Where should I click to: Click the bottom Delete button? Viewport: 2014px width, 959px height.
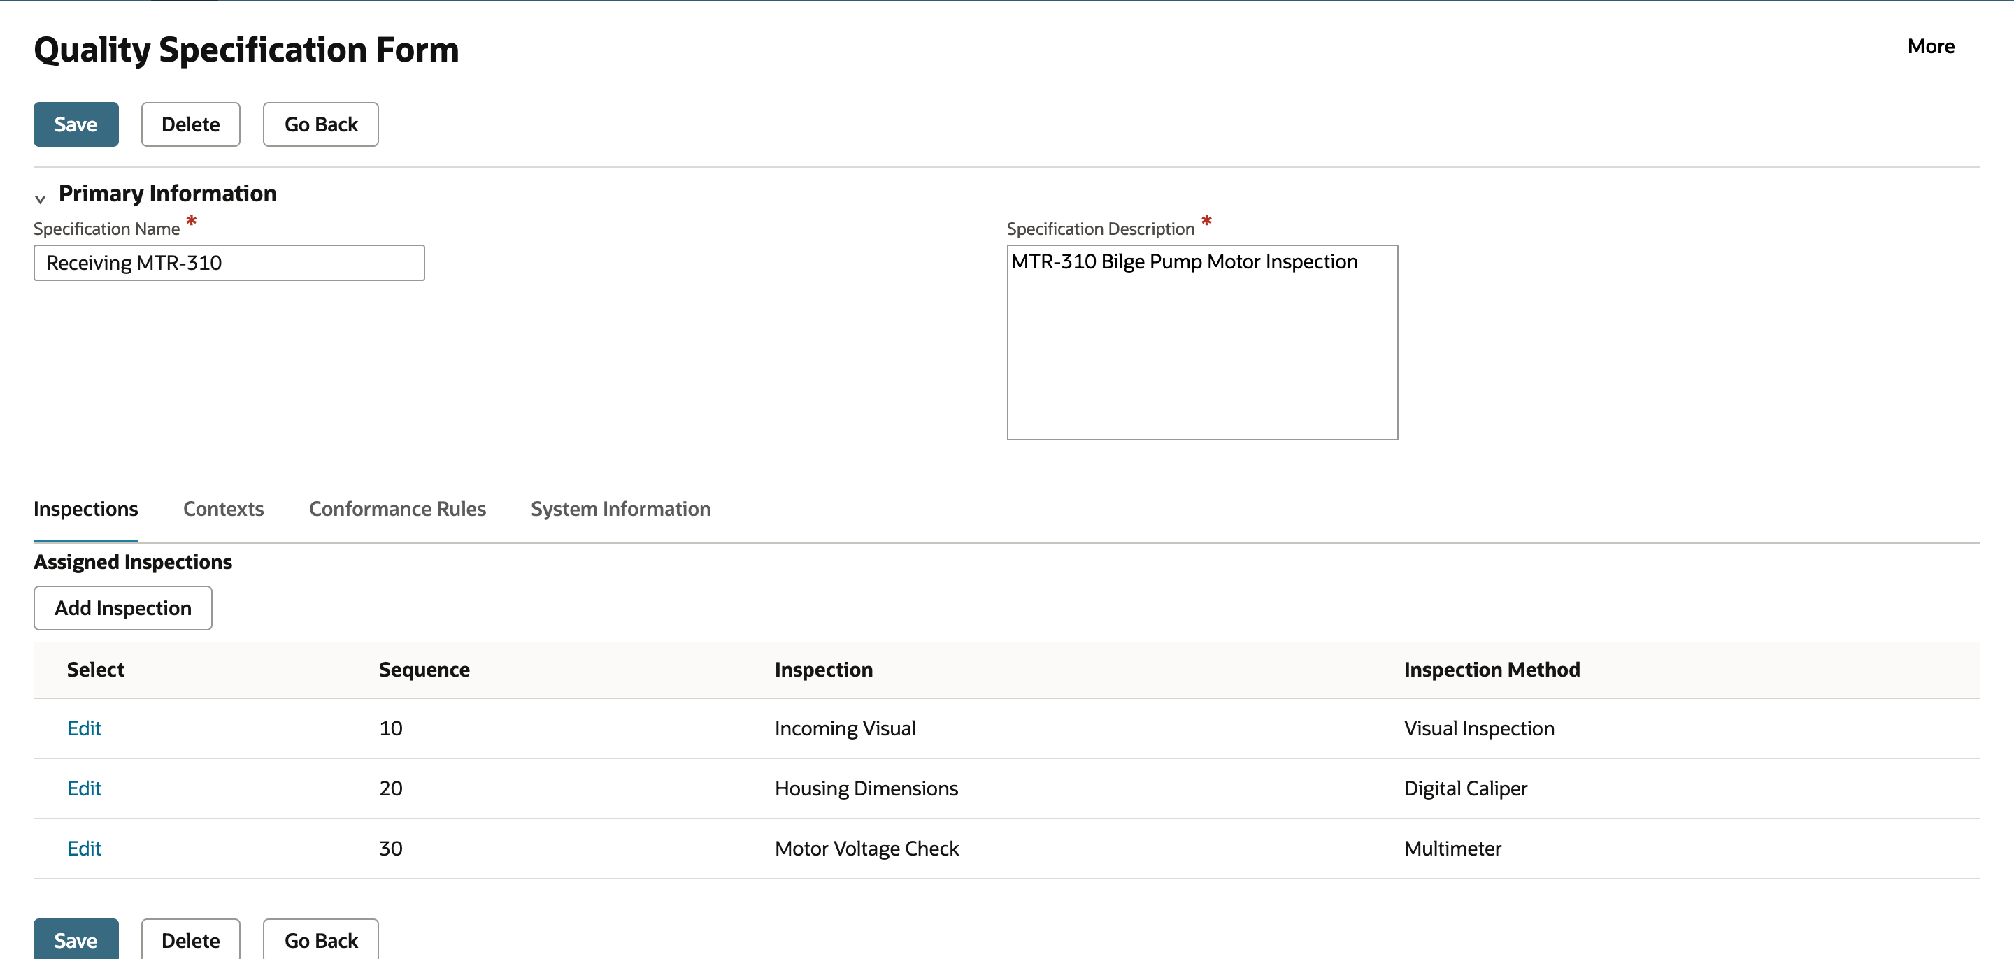[x=191, y=939]
